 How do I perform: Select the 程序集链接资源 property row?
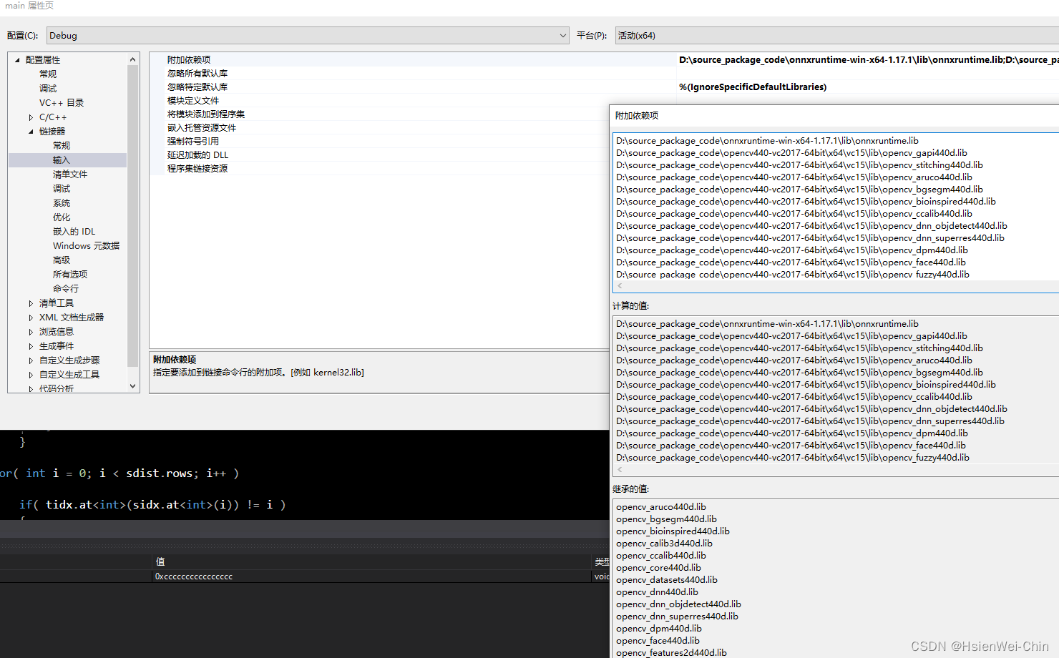[379, 169]
